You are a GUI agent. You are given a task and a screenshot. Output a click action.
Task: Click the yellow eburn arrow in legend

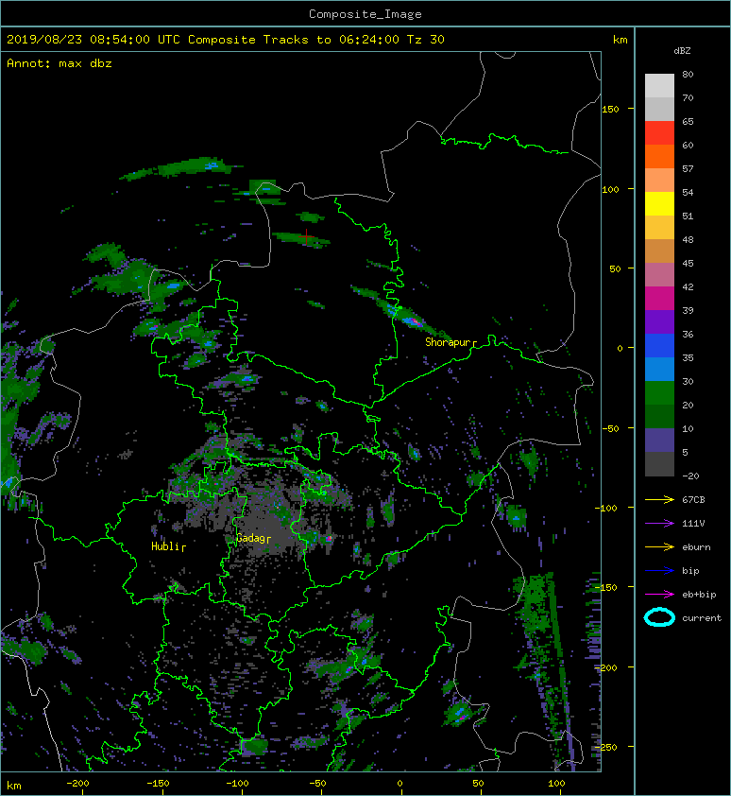coord(659,547)
